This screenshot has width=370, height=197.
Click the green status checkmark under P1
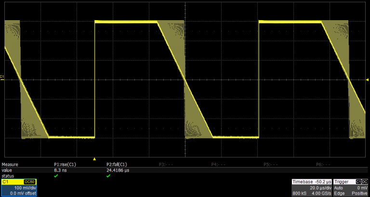click(56, 176)
